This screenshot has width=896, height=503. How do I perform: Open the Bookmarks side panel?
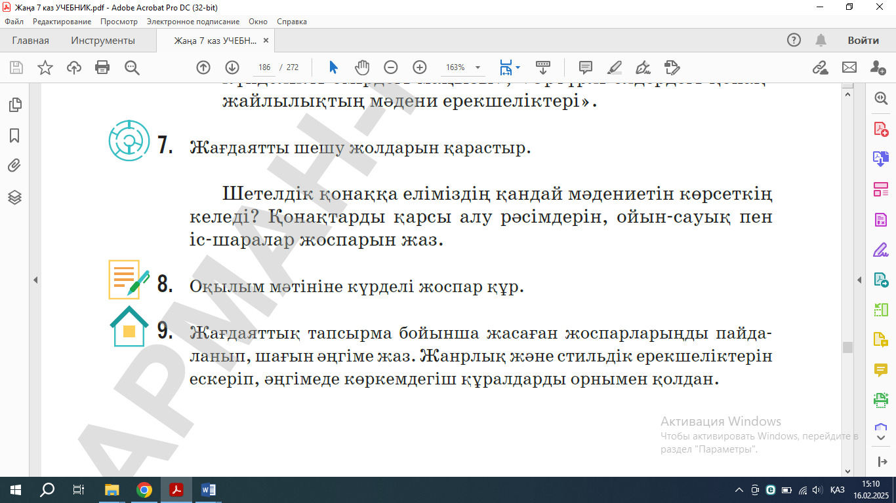[14, 136]
